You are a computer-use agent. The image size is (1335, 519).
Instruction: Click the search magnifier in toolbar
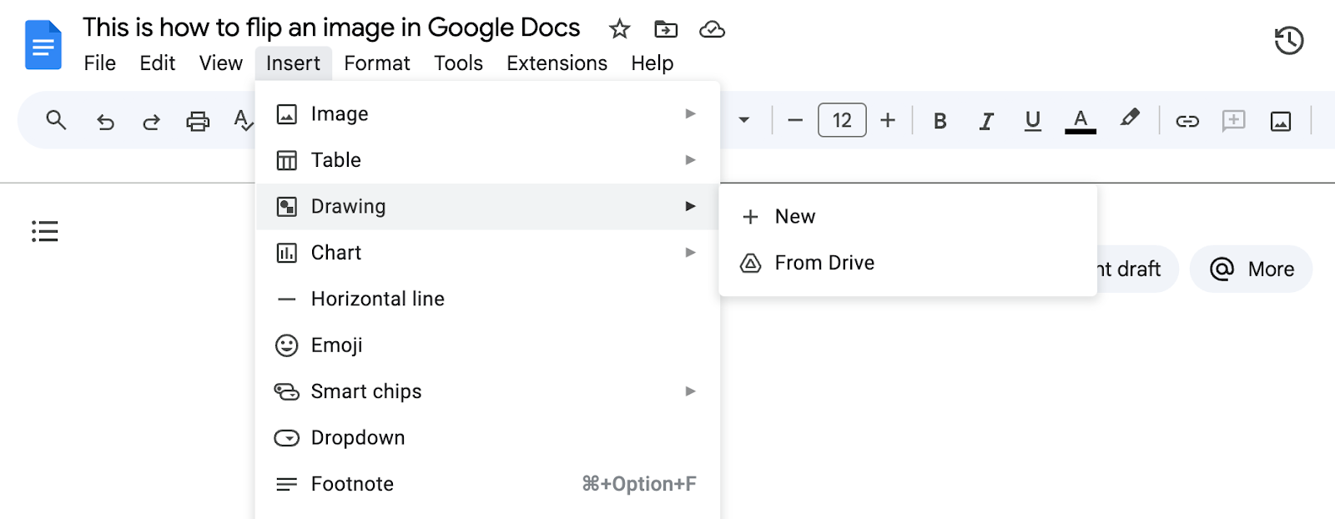click(x=56, y=120)
